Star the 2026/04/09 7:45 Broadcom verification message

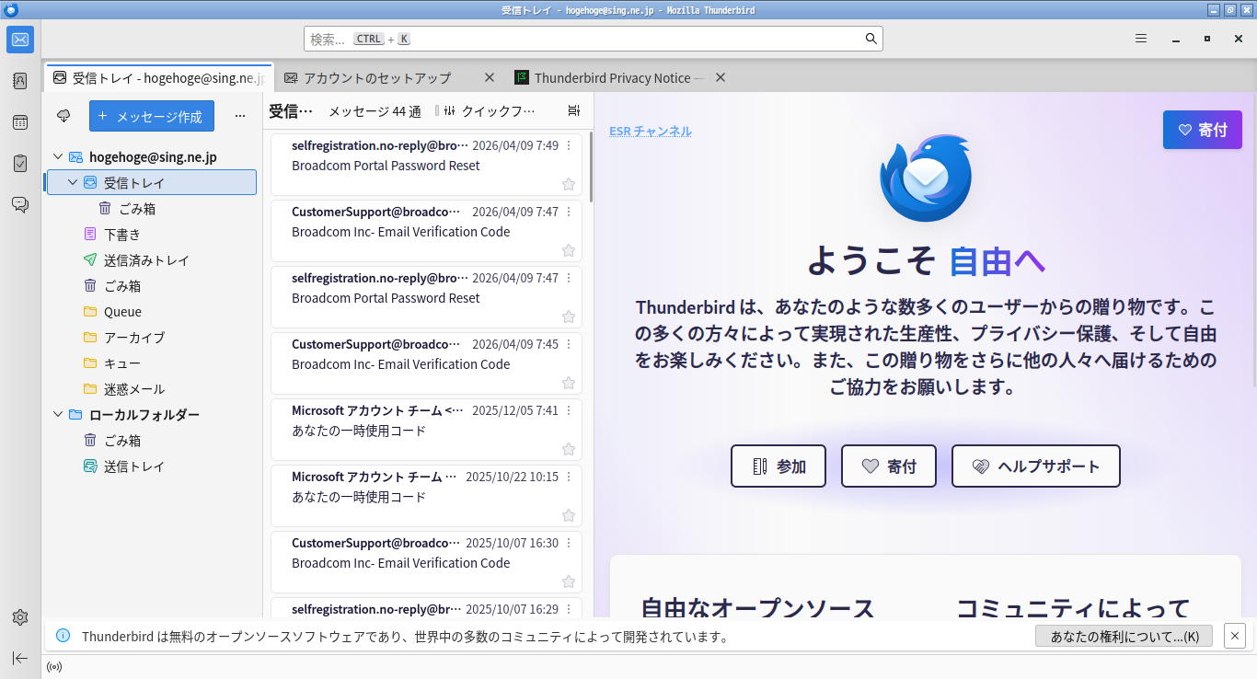[x=569, y=383]
